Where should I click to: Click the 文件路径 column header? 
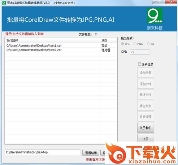point(53,41)
